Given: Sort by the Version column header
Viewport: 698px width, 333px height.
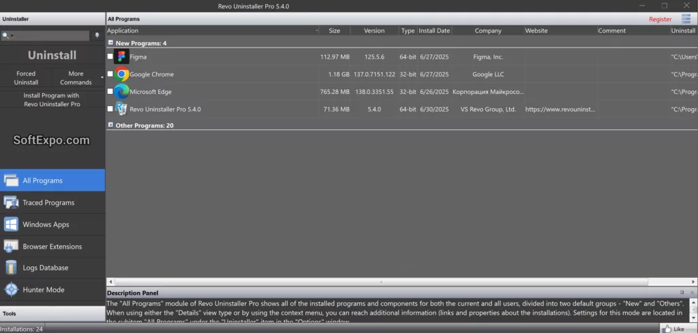Looking at the screenshot, I should tap(374, 31).
